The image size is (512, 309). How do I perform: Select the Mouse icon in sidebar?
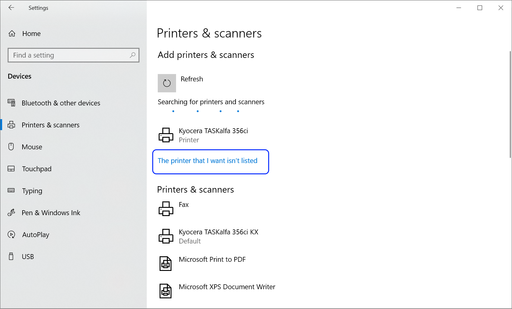11,147
